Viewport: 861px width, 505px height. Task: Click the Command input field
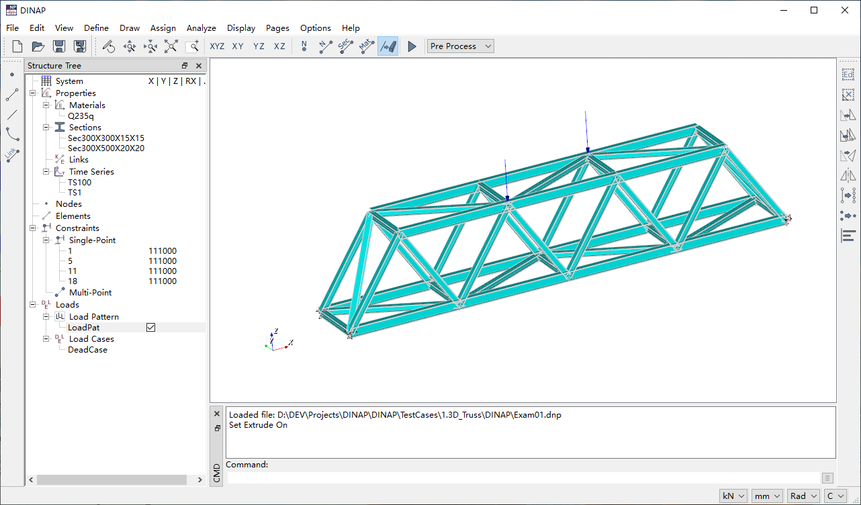click(x=524, y=478)
